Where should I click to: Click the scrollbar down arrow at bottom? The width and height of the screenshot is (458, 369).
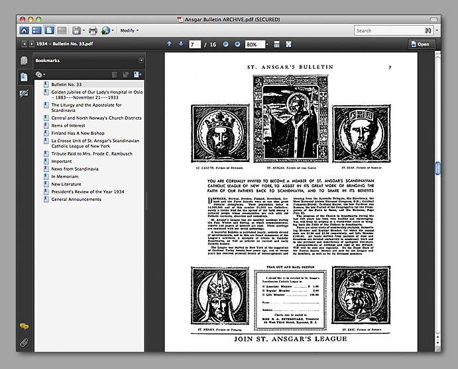coord(437,343)
